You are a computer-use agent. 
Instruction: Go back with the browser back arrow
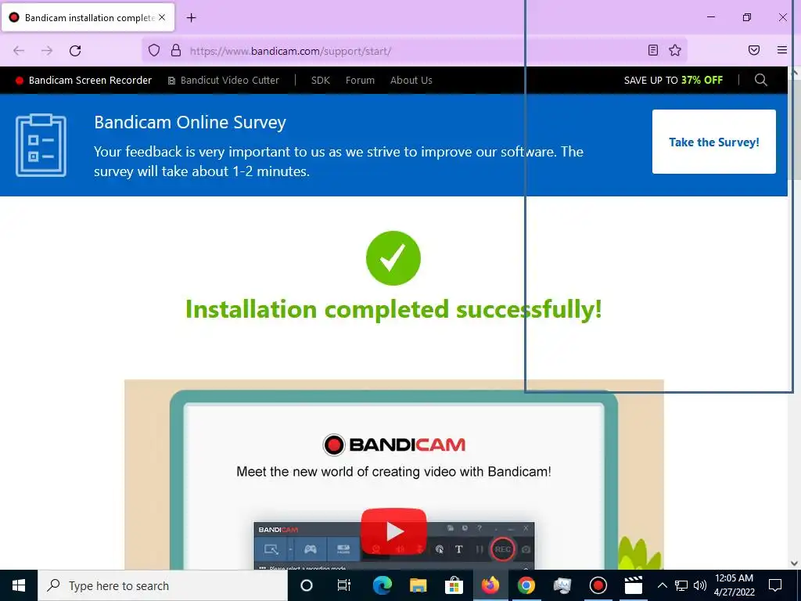click(19, 51)
